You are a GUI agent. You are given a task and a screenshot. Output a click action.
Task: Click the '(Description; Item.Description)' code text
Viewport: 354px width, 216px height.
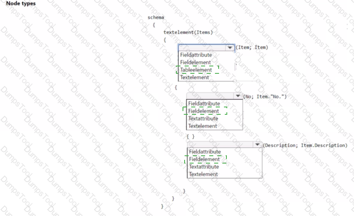click(305, 145)
